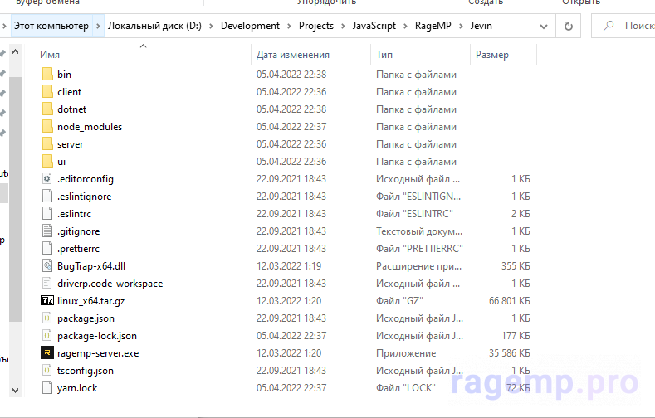Click the BugTrap-x64.dll file icon

point(46,266)
